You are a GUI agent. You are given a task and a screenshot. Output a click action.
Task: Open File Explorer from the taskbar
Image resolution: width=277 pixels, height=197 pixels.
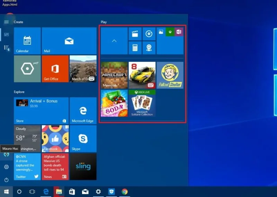pos(59,192)
